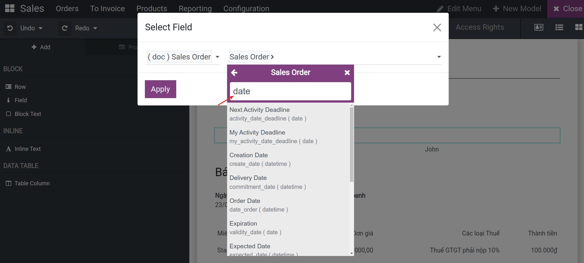Expand the (doc) Sales Order dropdown
The height and width of the screenshot is (263, 584).
click(x=217, y=57)
